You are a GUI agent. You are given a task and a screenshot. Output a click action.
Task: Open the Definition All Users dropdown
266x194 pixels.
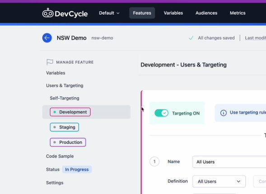tap(219, 181)
